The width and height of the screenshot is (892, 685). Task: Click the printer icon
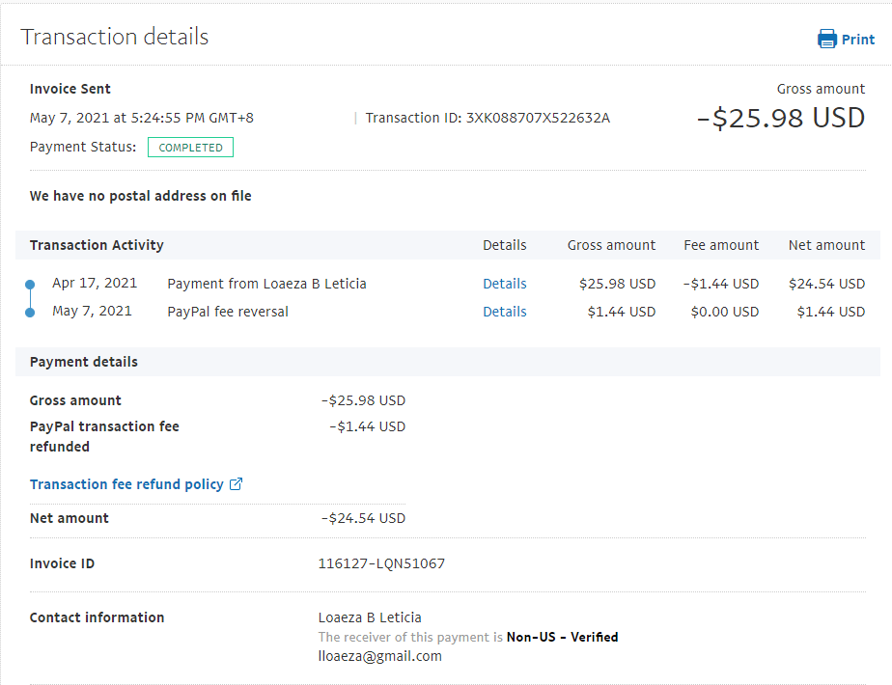(827, 39)
